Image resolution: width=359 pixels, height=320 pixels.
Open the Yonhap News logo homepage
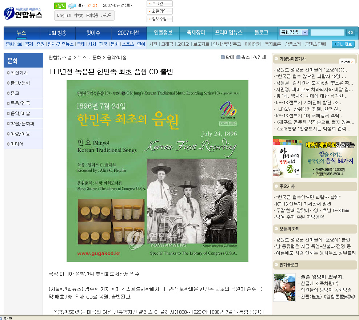(x=23, y=13)
